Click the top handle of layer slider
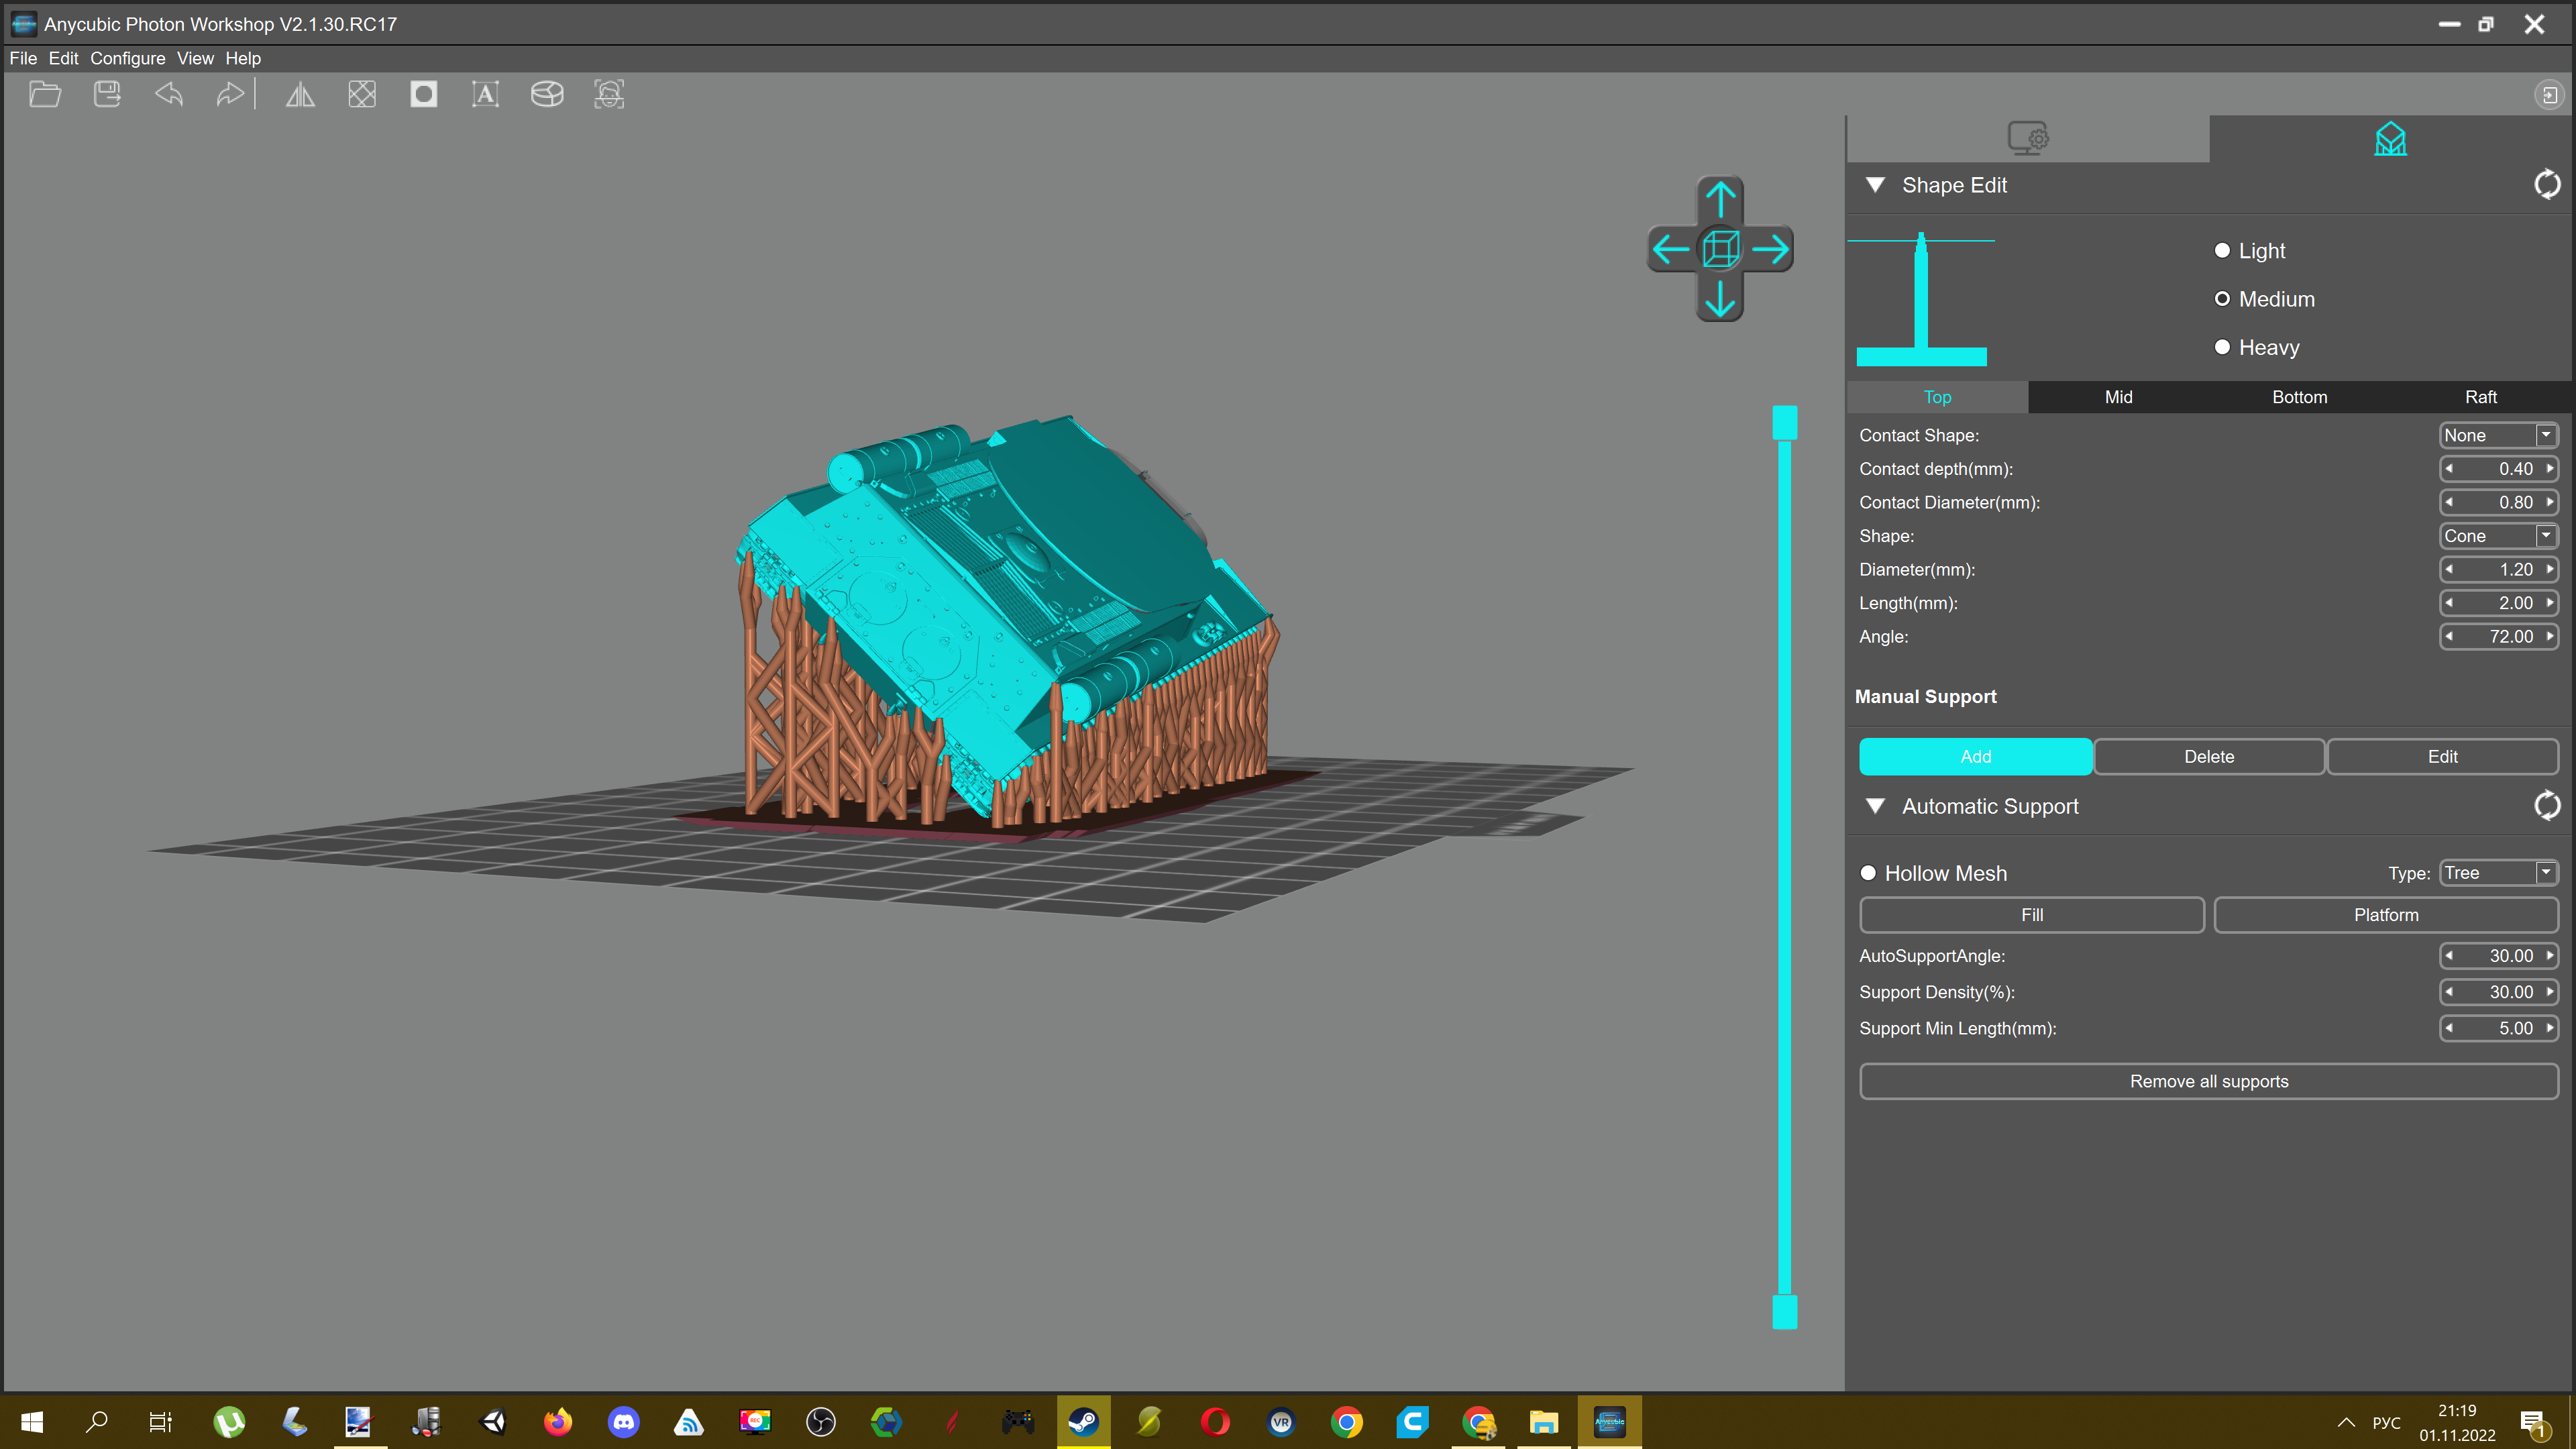Viewport: 2576px width, 1449px height. pos(1784,422)
